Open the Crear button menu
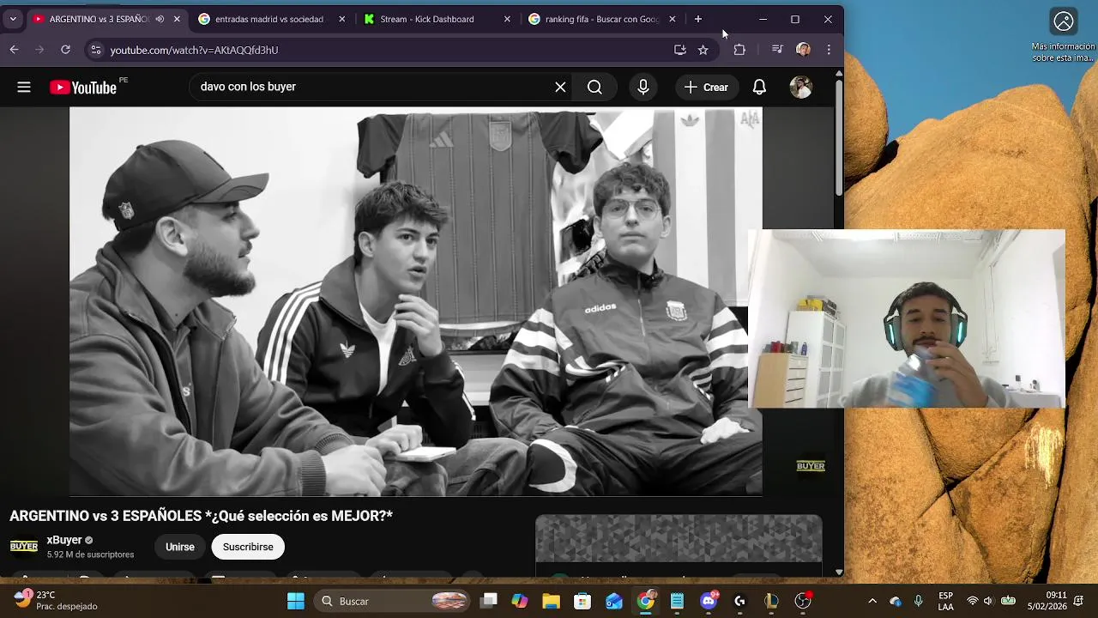Image resolution: width=1098 pixels, height=618 pixels. [x=706, y=87]
